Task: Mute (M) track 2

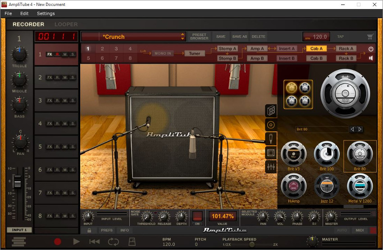Action: click(x=65, y=77)
